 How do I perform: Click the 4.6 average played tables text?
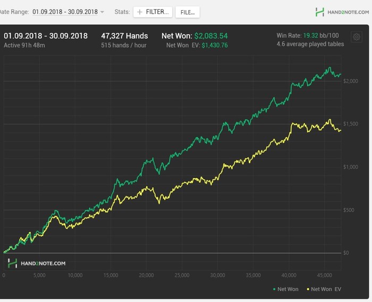point(310,44)
